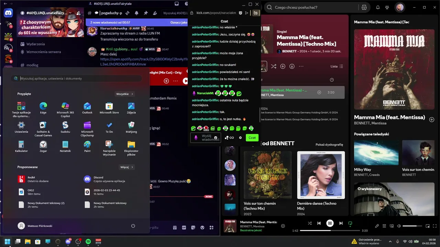This screenshot has width=440, height=247.
Task: Click the Start menu power button
Action: 133,226
